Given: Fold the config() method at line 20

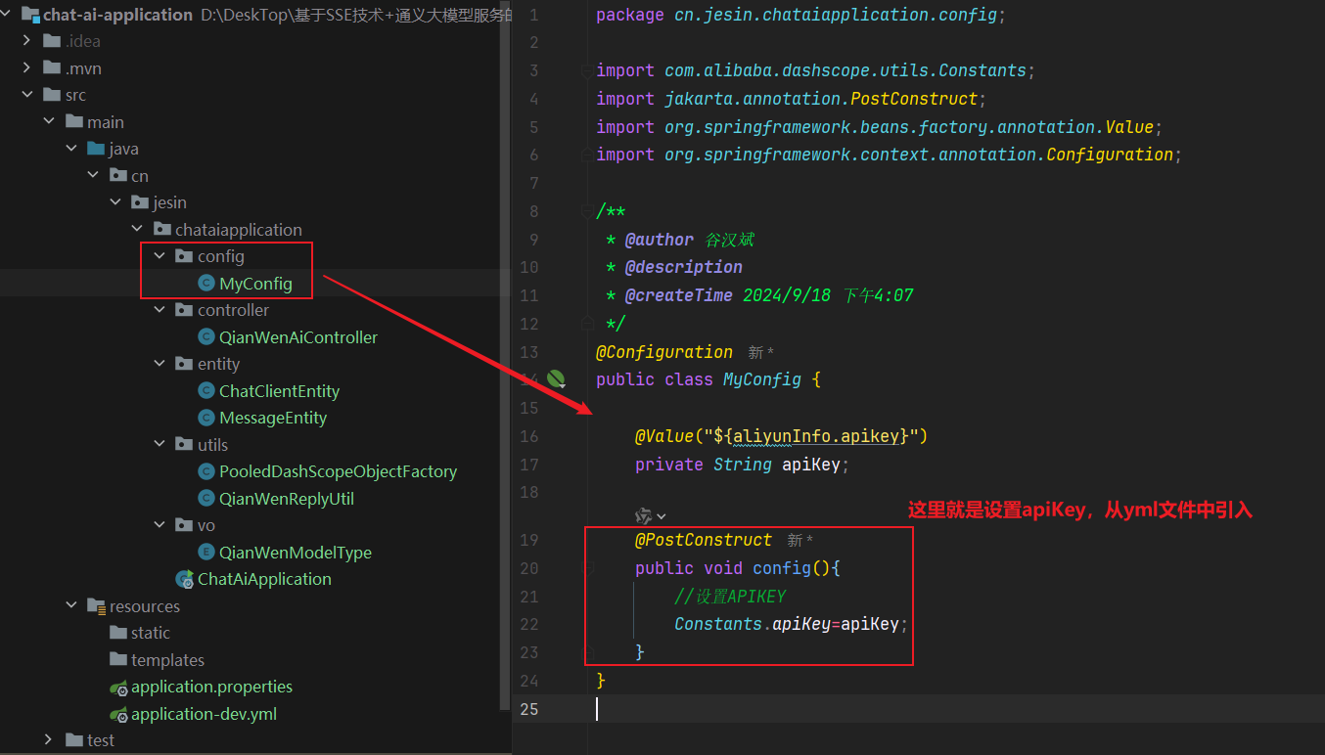Looking at the screenshot, I should 589,568.
